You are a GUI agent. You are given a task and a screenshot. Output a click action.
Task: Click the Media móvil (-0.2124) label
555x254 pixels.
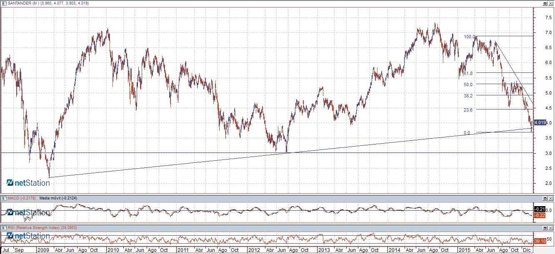pyautogui.click(x=58, y=198)
